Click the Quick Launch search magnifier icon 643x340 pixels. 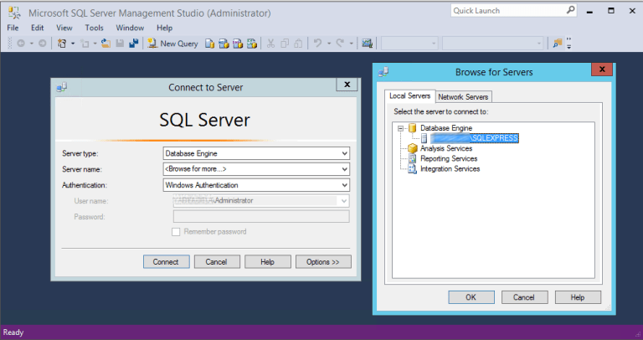tap(570, 10)
